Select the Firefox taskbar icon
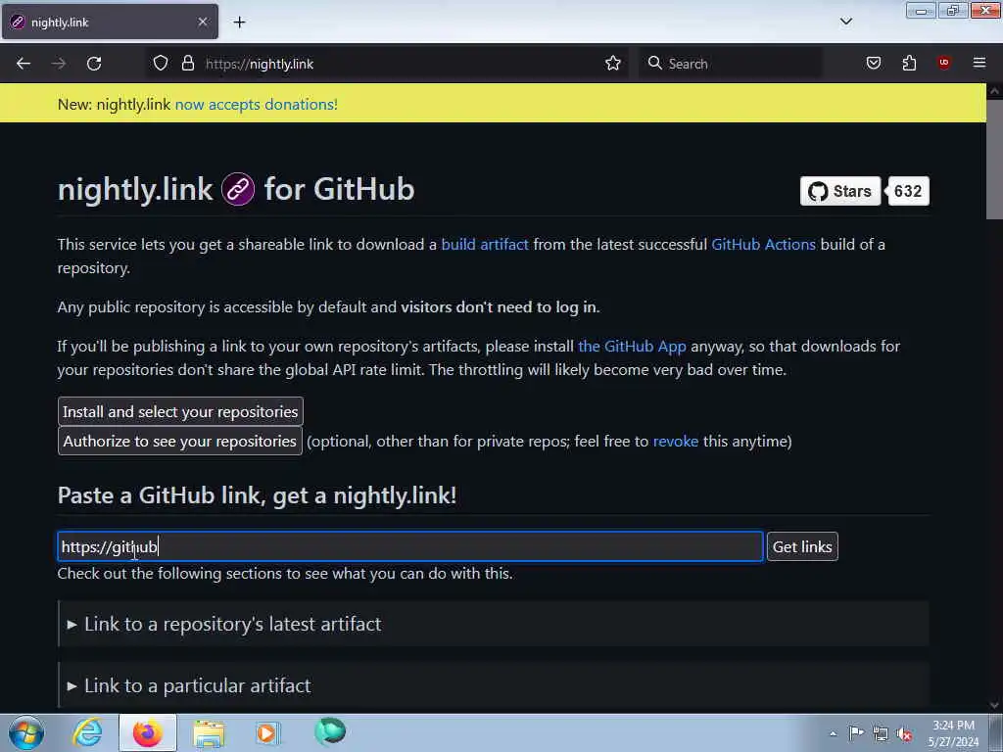 147,732
